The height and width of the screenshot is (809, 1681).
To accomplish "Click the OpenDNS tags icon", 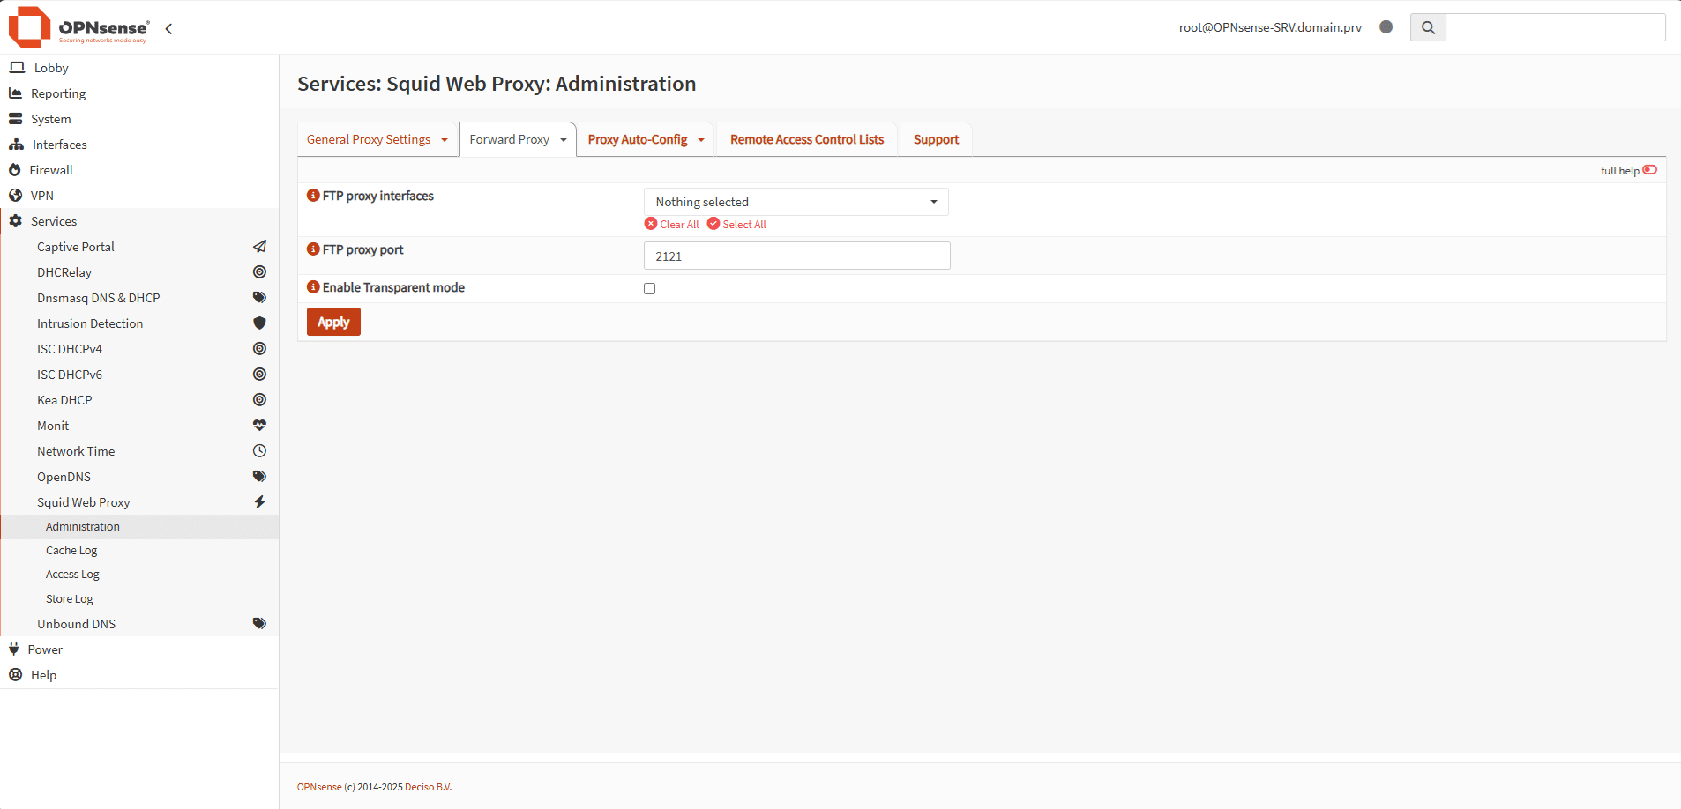I will pos(259,477).
